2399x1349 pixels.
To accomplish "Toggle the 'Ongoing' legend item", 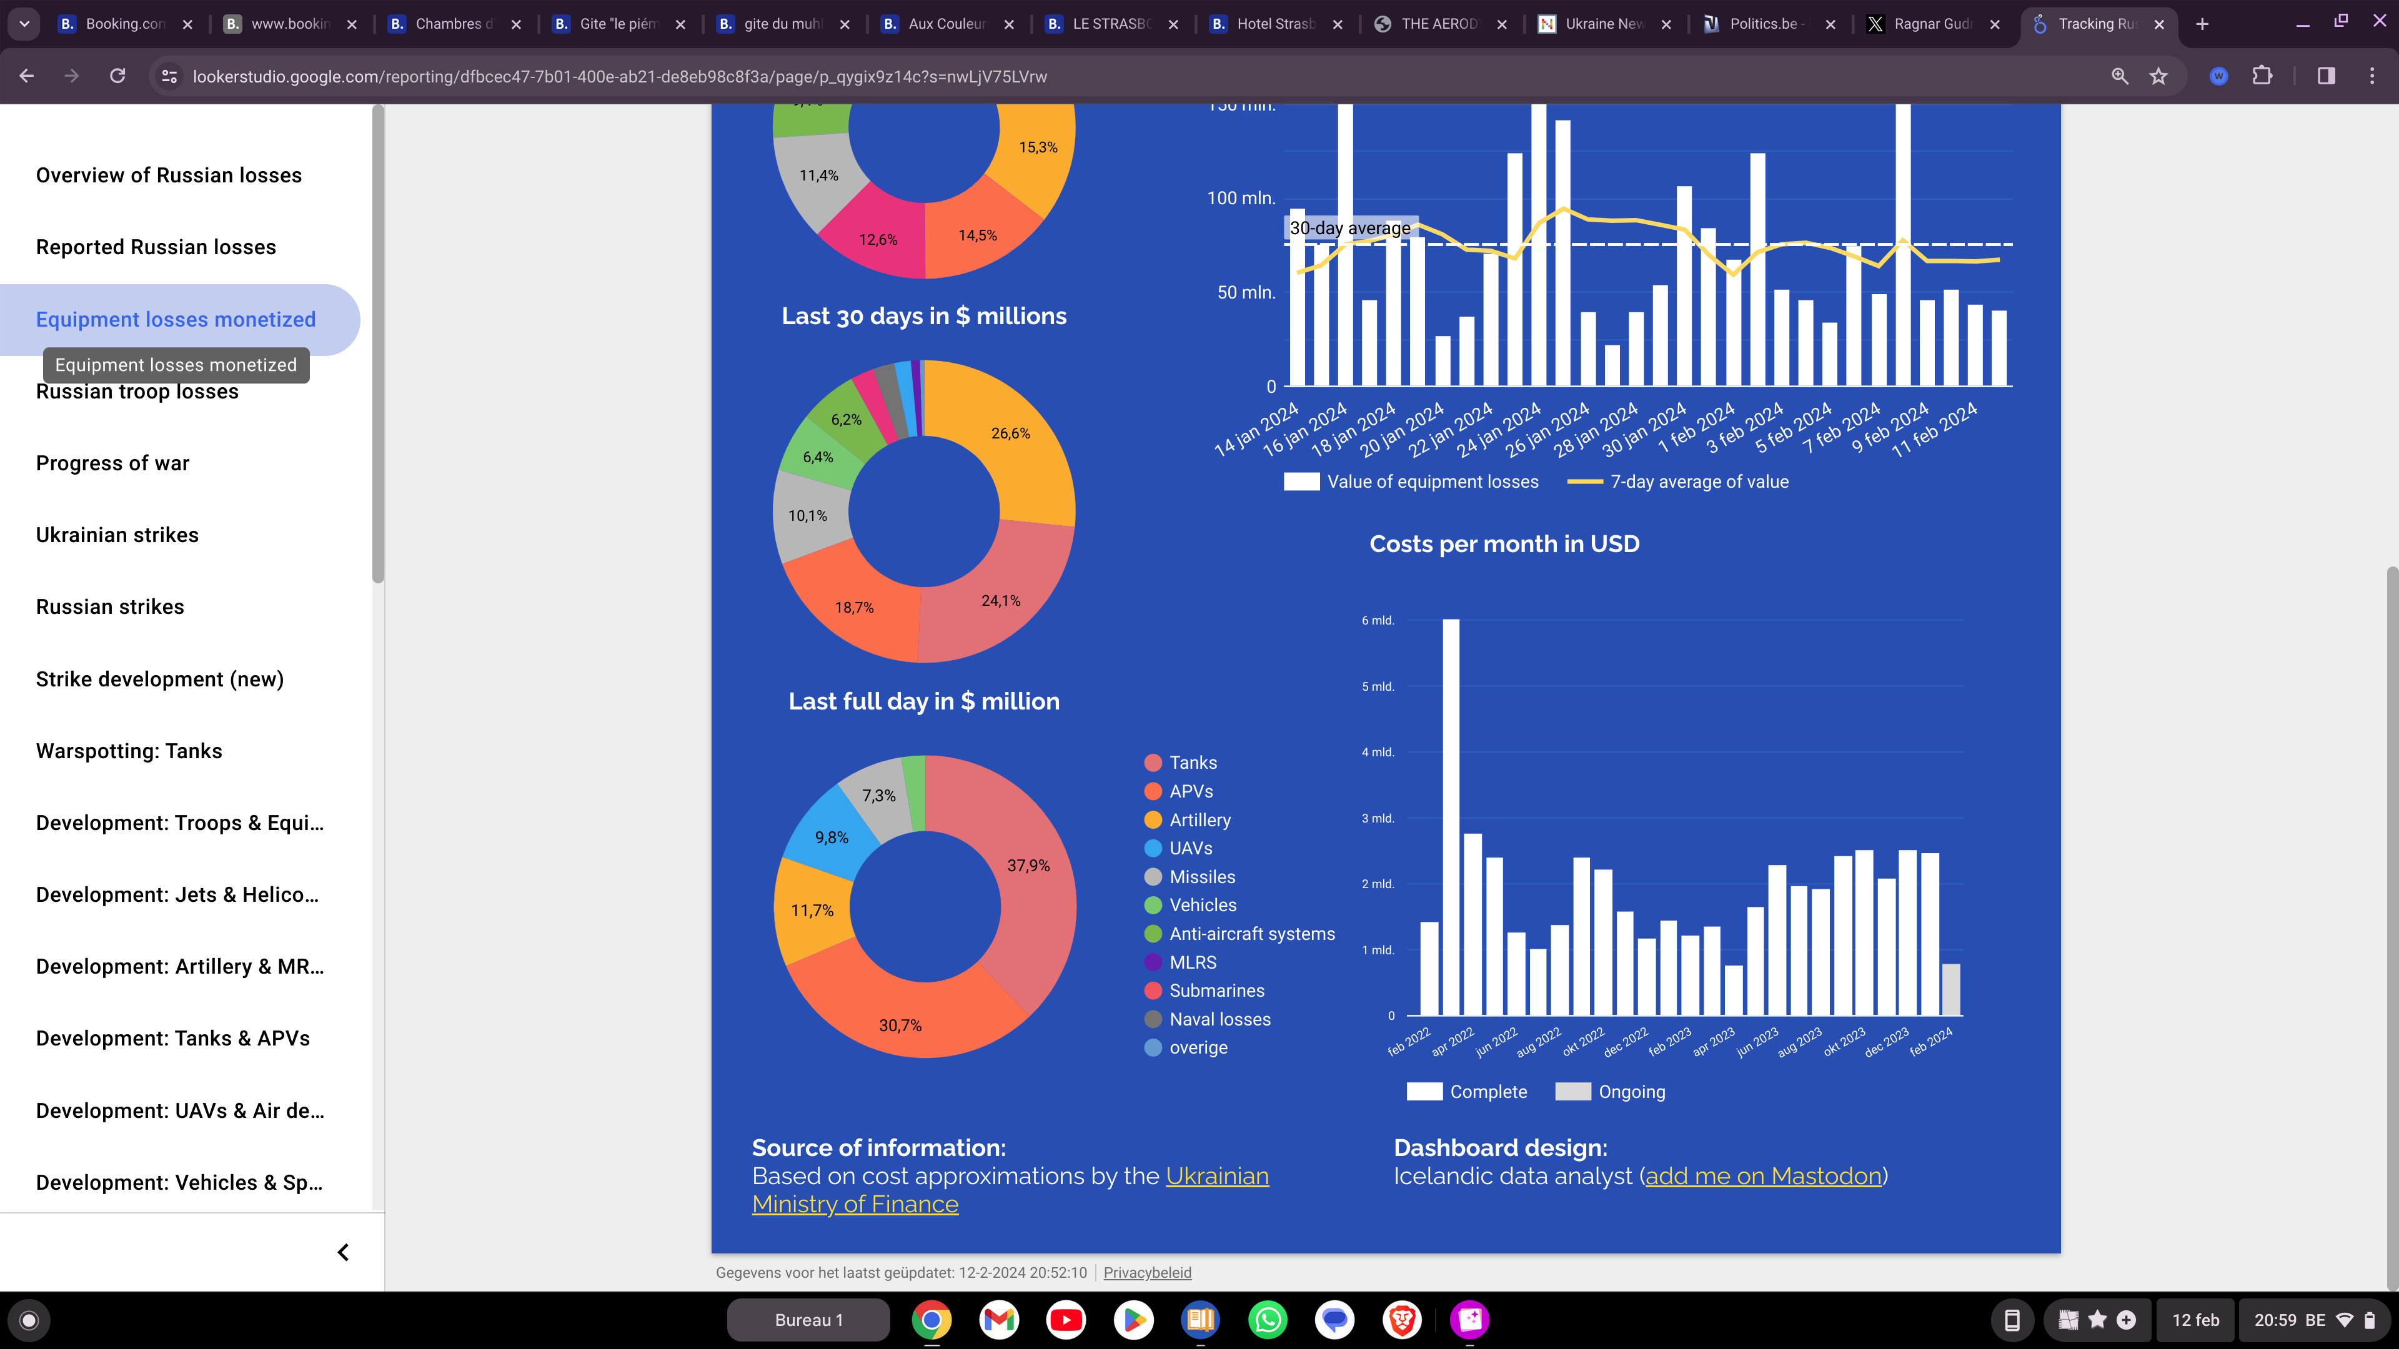I will (x=1631, y=1092).
